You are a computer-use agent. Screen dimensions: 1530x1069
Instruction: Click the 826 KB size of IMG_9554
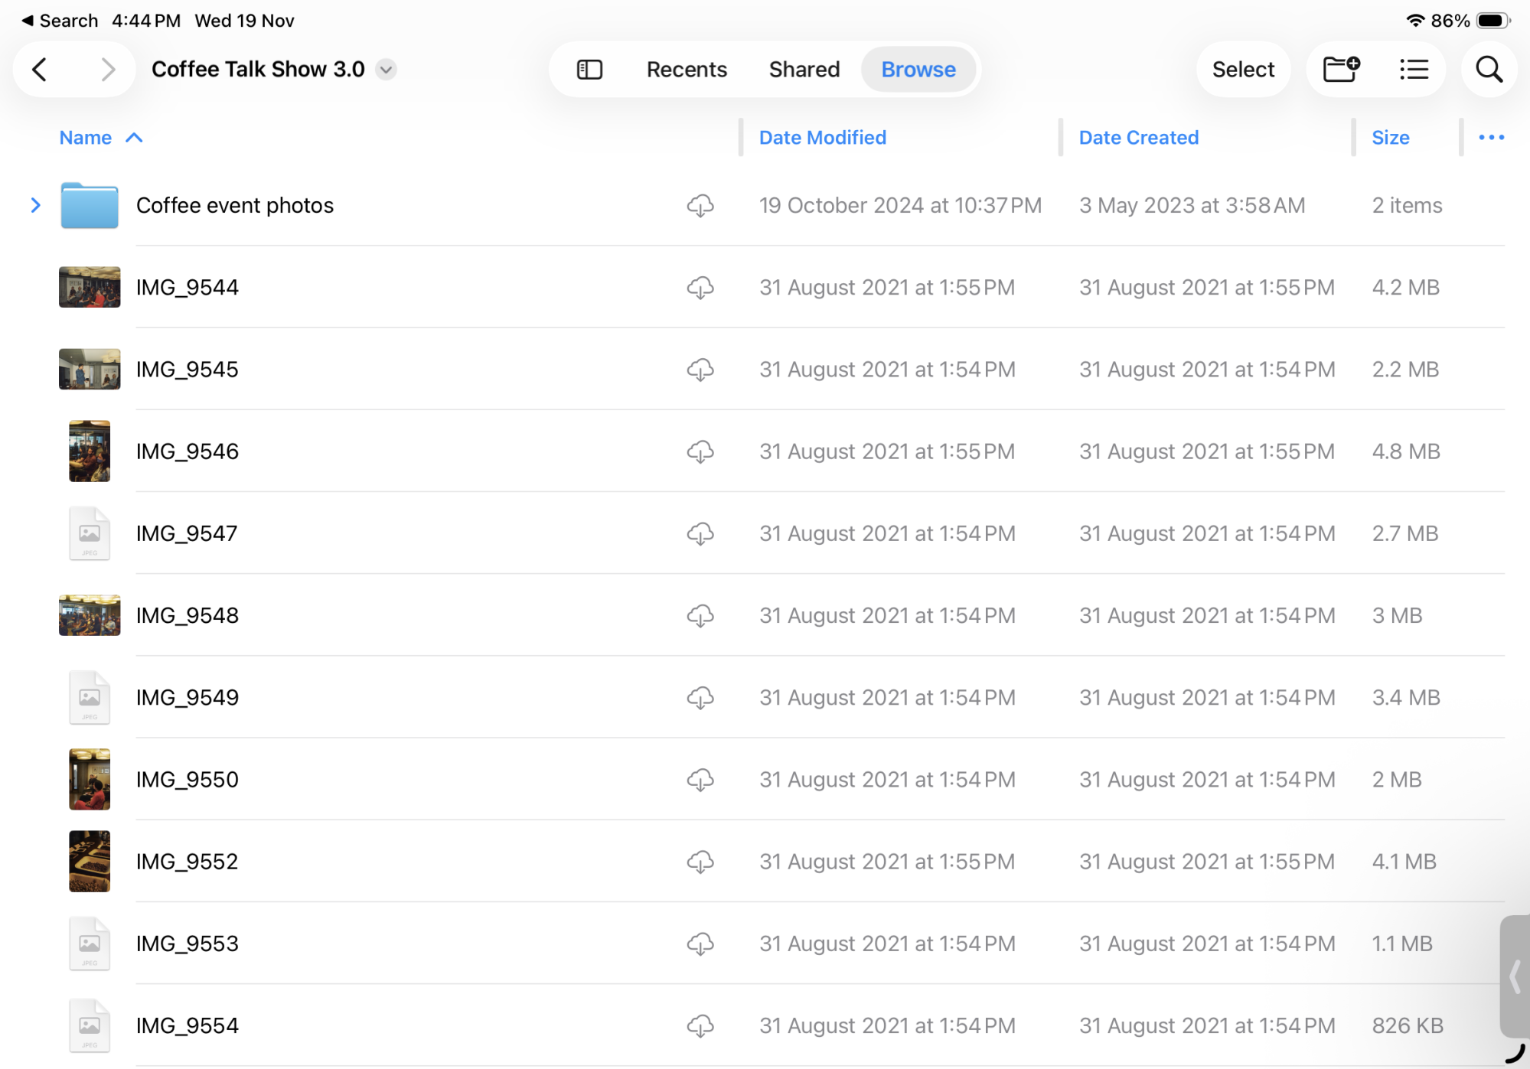1408,1026
